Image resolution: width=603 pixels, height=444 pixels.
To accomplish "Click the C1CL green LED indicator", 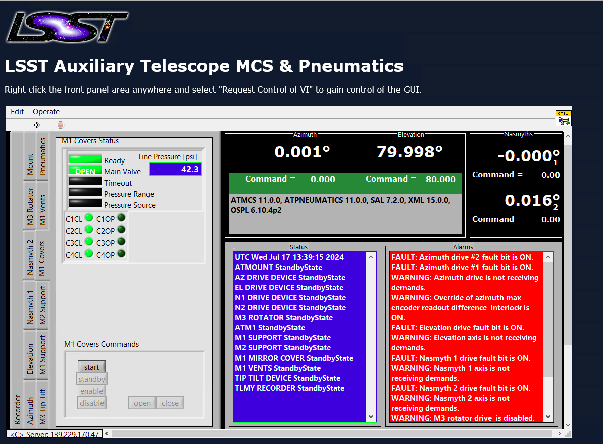I will point(89,218).
